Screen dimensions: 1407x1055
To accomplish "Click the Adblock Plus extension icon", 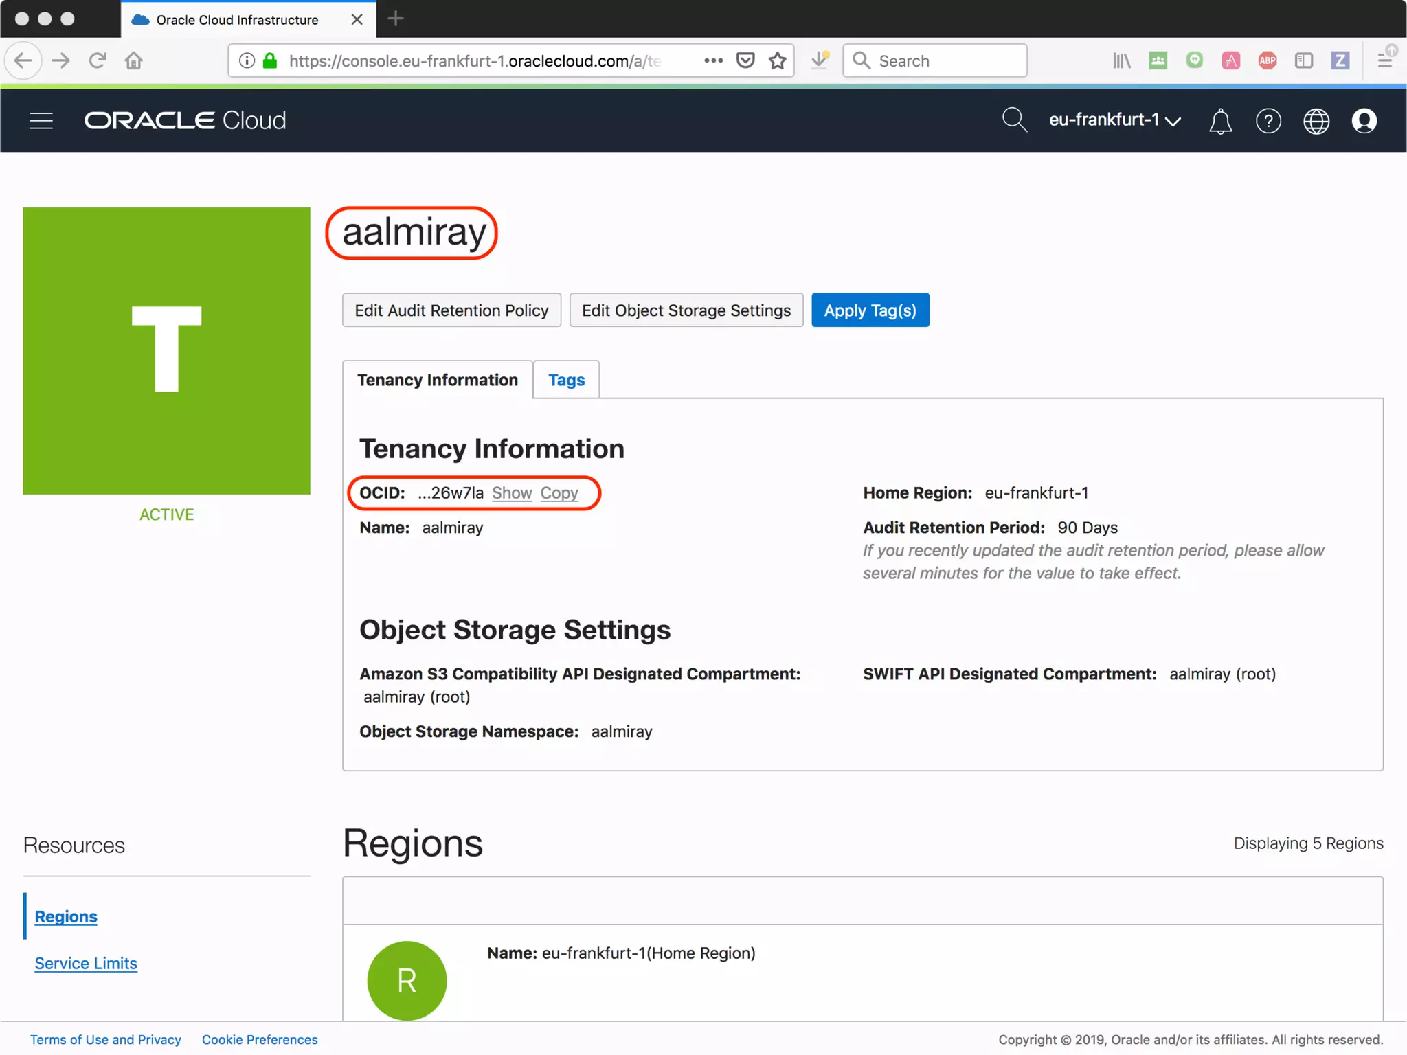I will (x=1267, y=60).
